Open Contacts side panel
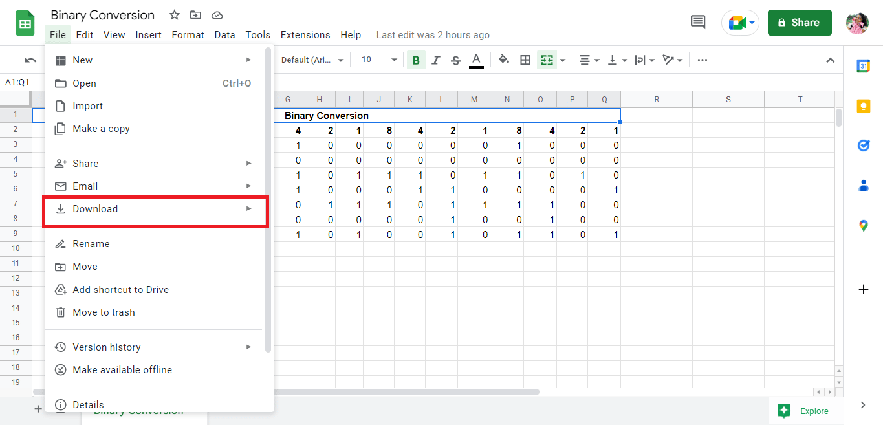The image size is (883, 425). click(864, 186)
